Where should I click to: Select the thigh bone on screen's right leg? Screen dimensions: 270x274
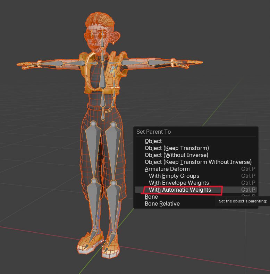113,149
